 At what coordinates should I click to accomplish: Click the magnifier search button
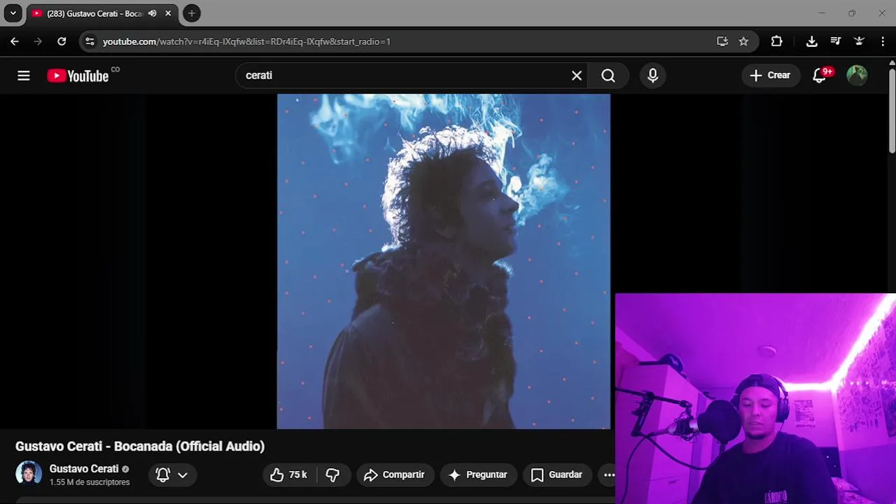coord(608,76)
